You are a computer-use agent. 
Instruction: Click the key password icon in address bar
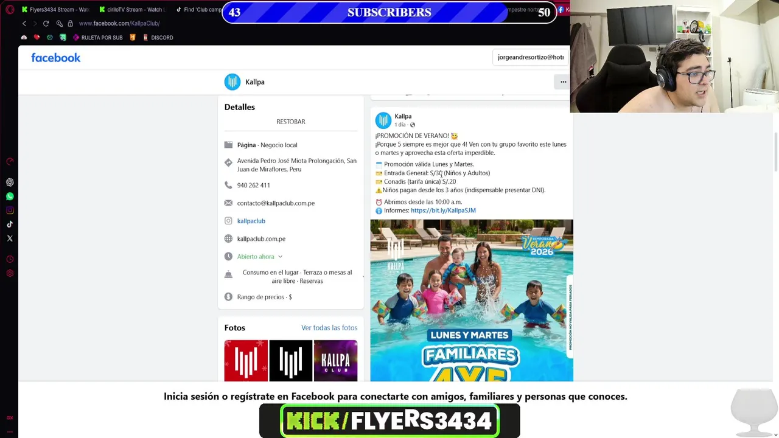[x=59, y=23]
